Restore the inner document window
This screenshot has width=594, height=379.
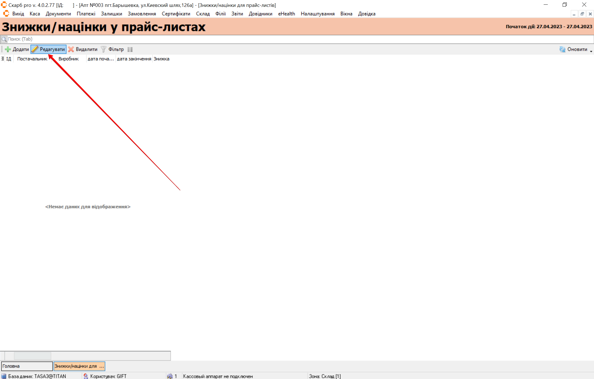point(582,14)
